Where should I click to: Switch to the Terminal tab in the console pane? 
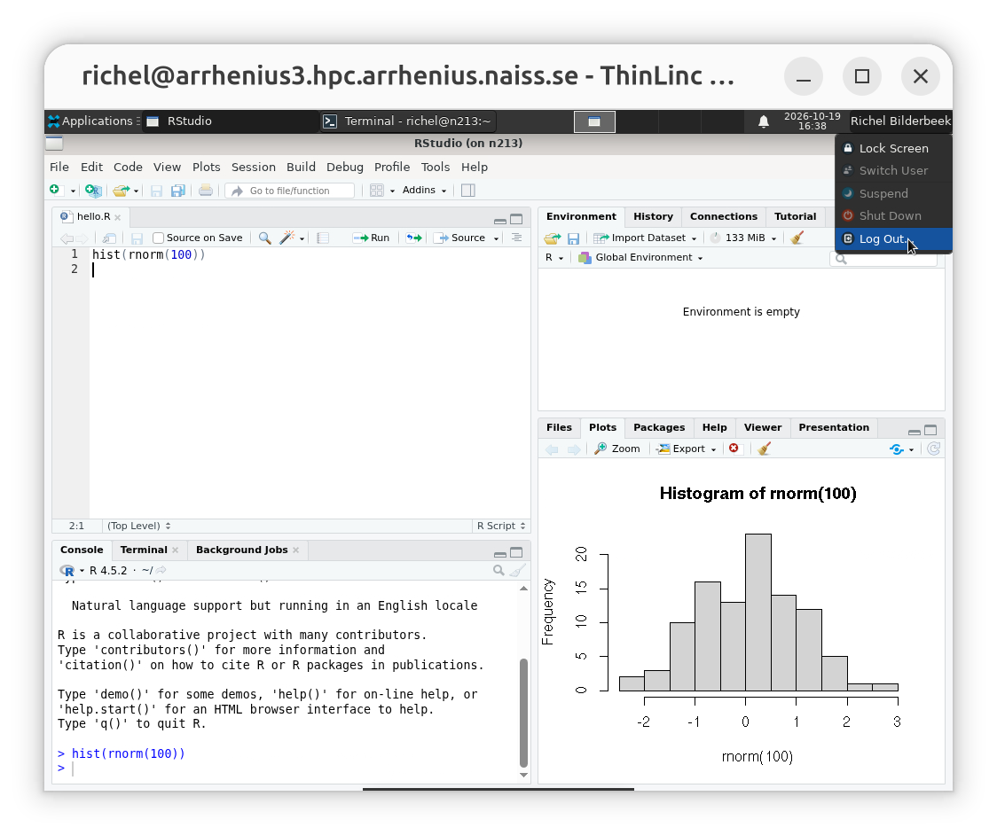click(144, 550)
